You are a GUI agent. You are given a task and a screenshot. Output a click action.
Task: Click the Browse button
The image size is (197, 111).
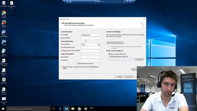tap(139, 60)
